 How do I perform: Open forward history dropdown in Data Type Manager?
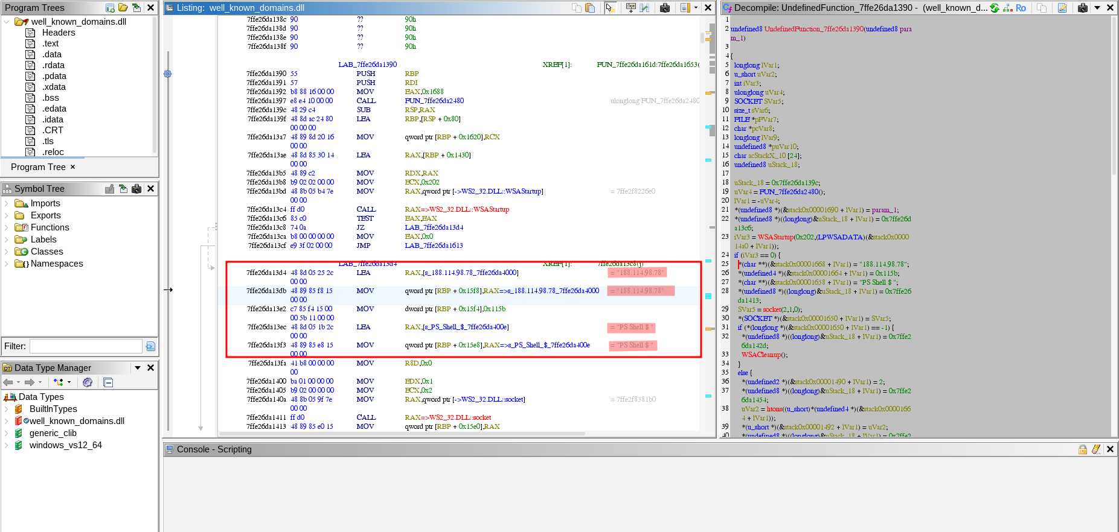[x=40, y=382]
